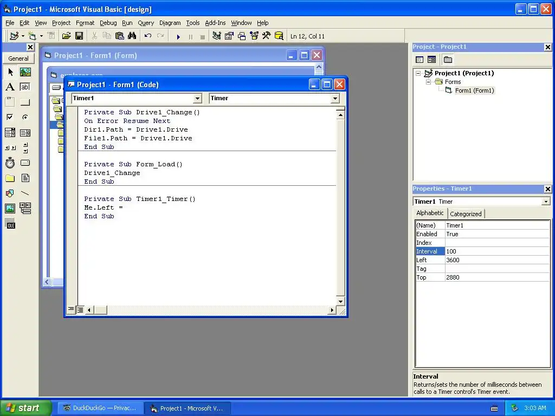Screen dimensions: 555x416
Task: Select the Pointer tool in the toolbox
Action: point(10,72)
